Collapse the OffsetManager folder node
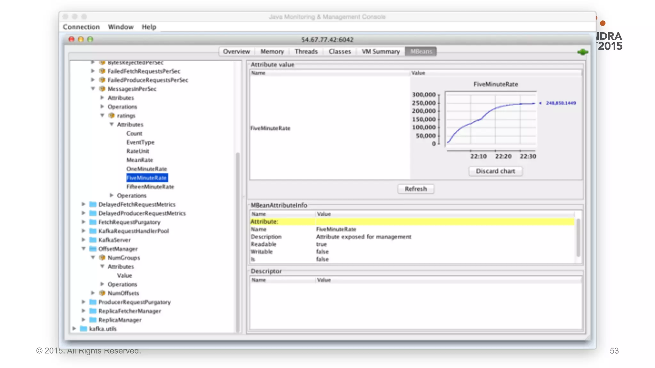This screenshot has width=655, height=368. coord(83,249)
